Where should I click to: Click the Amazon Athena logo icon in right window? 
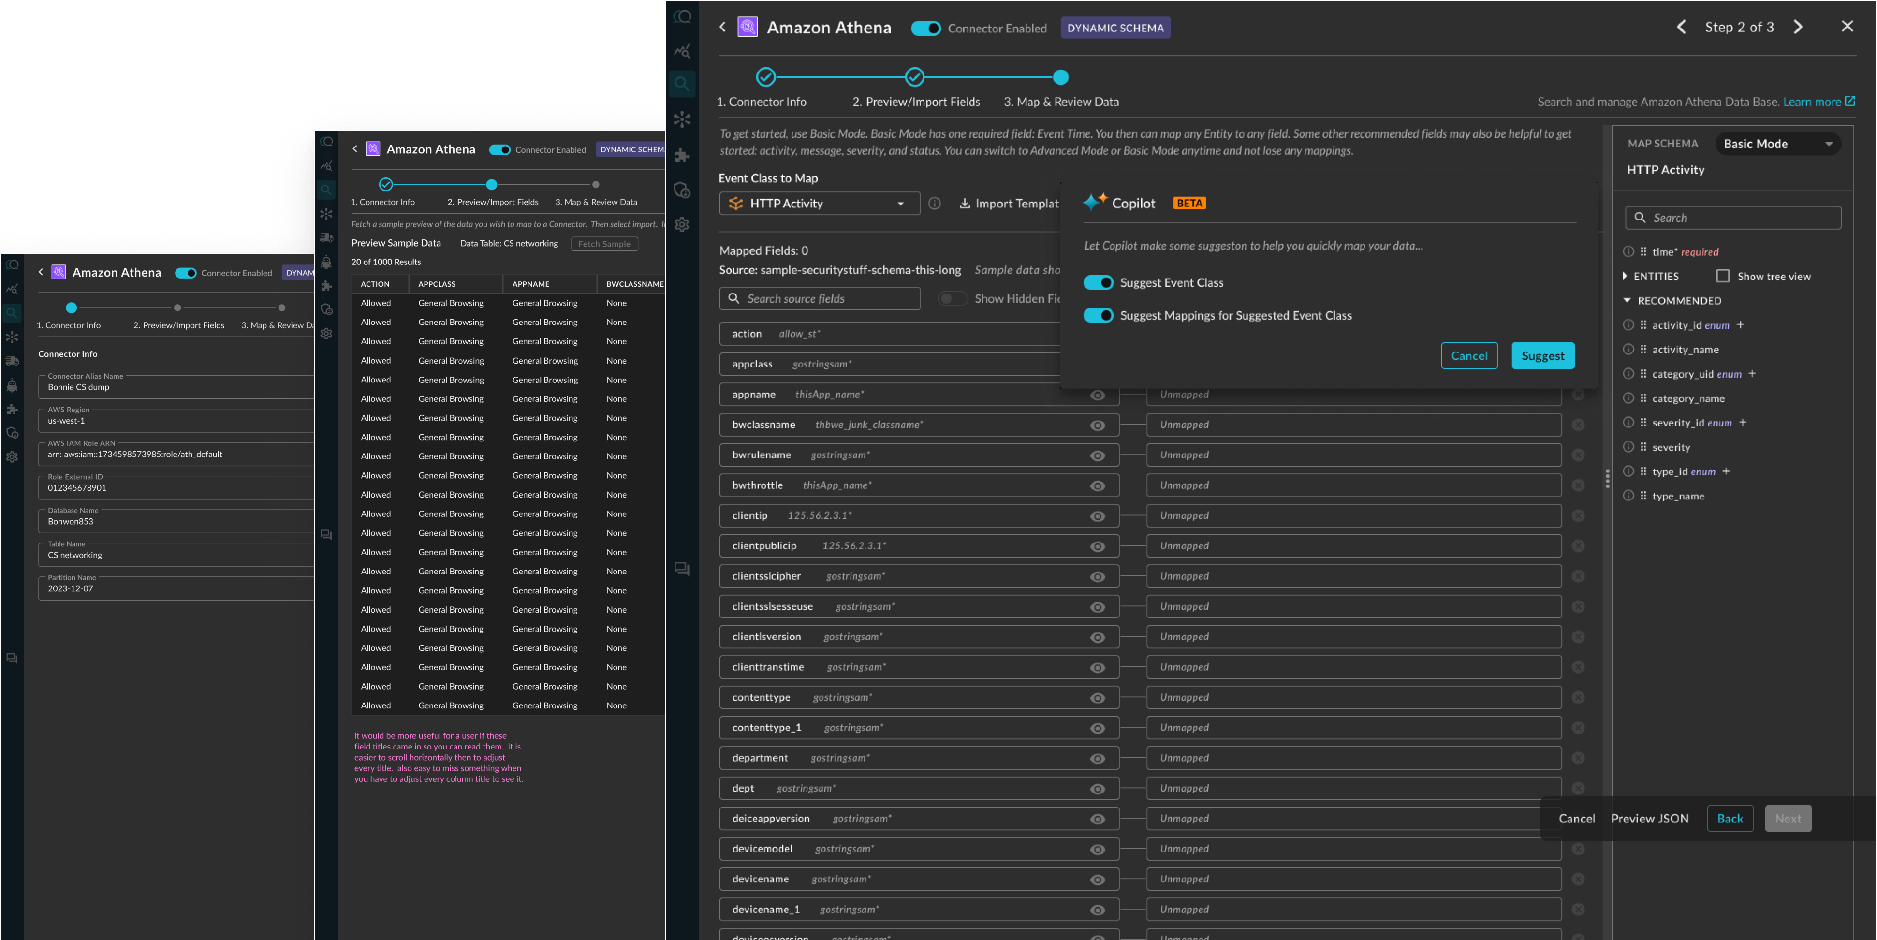pyautogui.click(x=747, y=28)
